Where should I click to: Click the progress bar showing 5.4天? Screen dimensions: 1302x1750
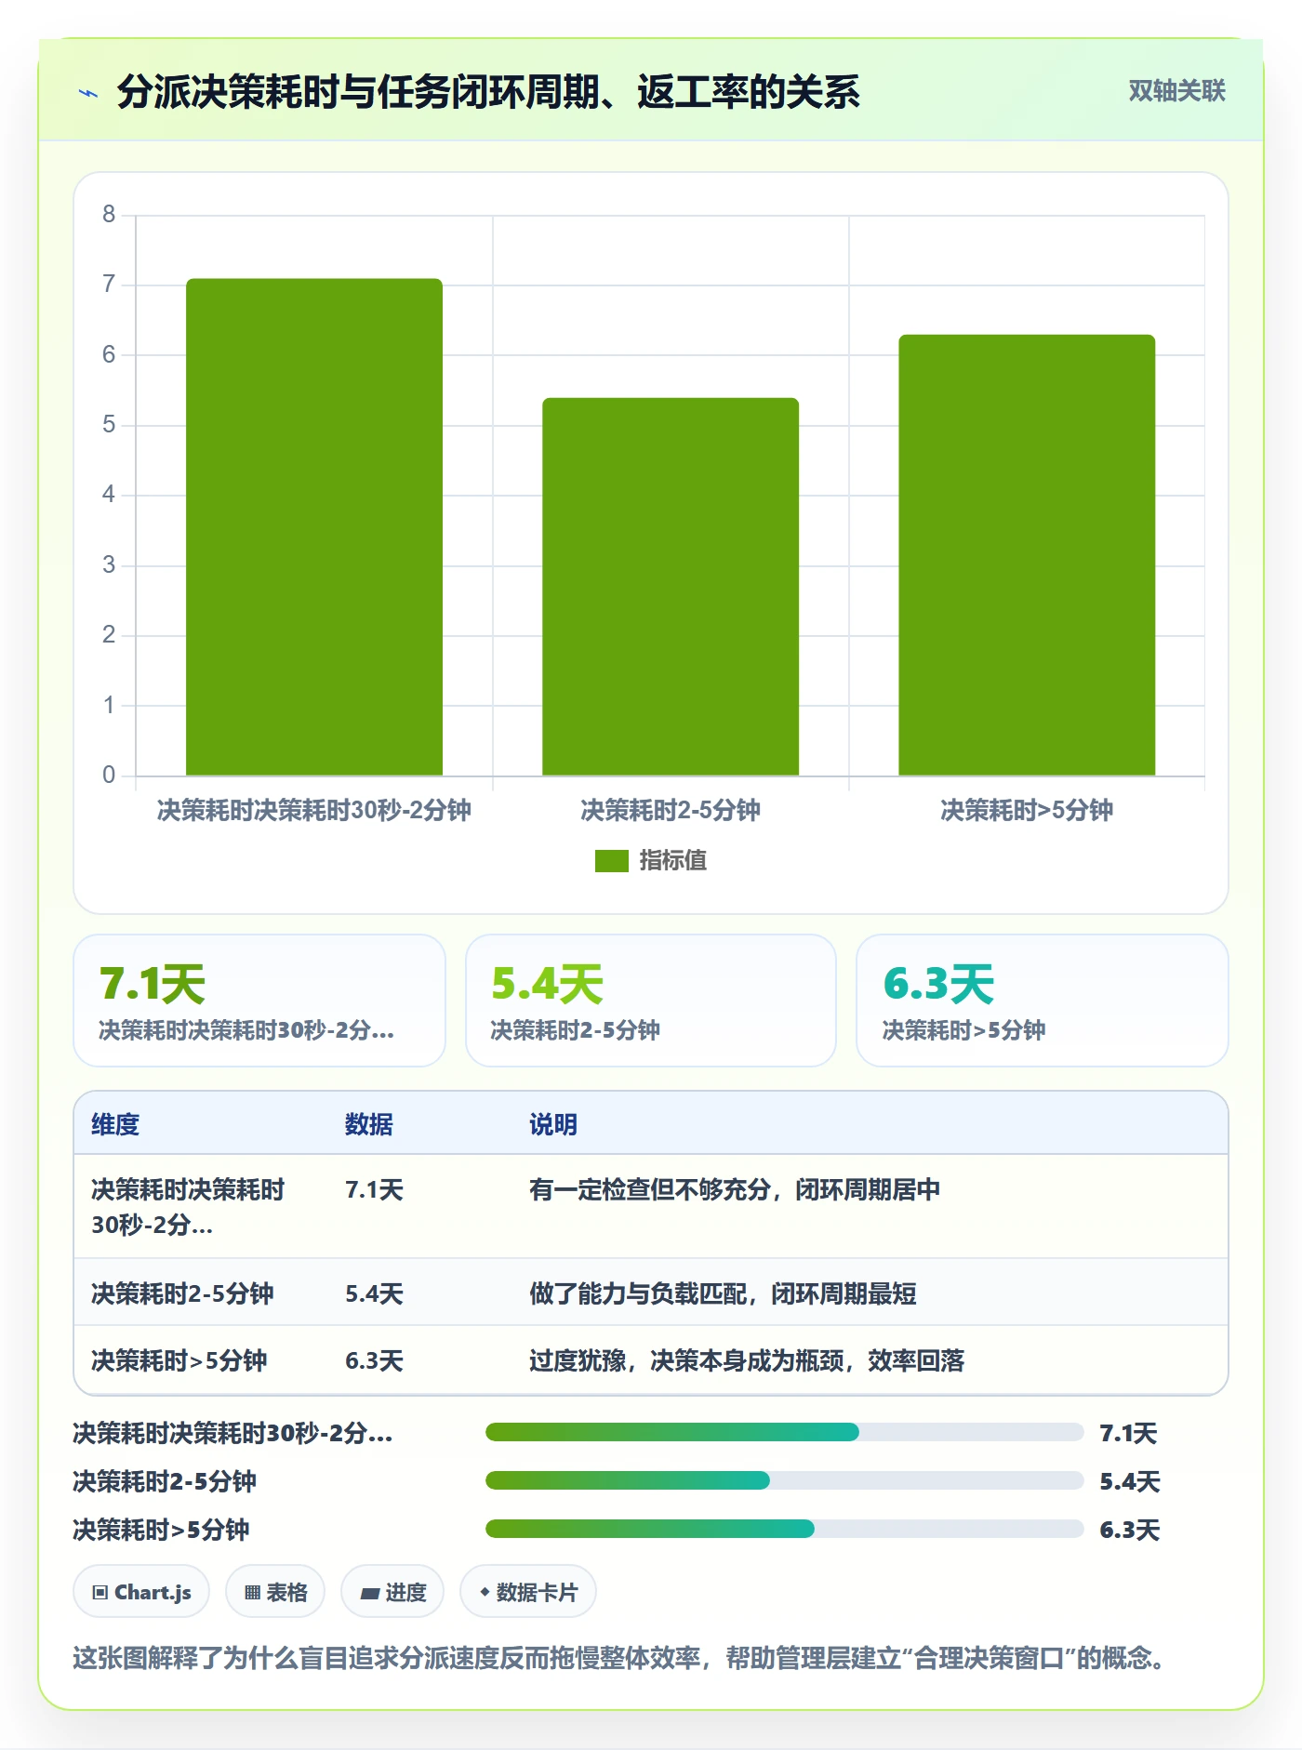pos(784,1480)
